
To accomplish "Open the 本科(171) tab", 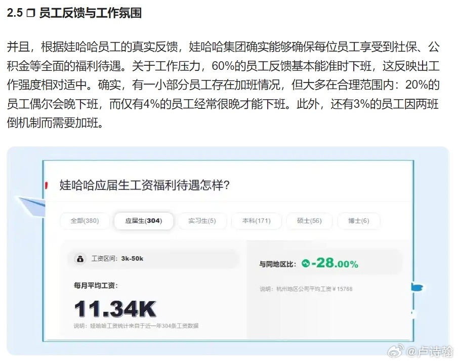I will [x=257, y=221].
